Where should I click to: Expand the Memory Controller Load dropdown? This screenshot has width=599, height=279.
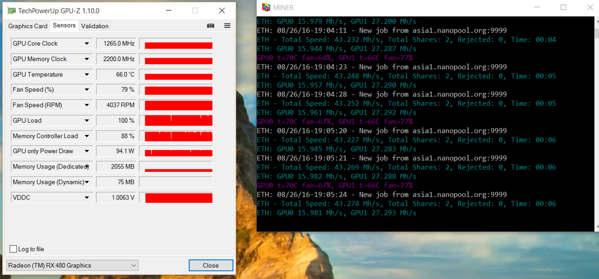click(87, 136)
